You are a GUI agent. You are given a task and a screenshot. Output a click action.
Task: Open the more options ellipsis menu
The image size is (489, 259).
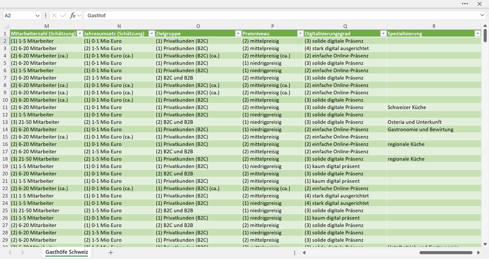[465, 4]
